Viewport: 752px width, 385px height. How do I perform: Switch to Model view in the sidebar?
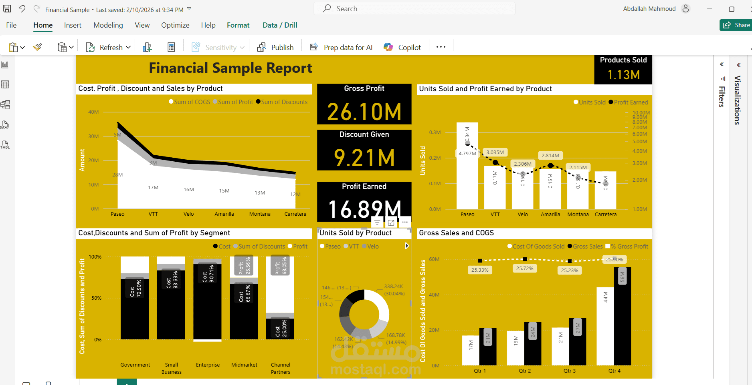coord(5,104)
